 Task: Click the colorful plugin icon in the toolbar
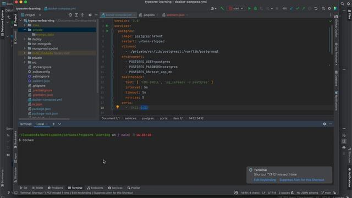[x=335, y=9]
